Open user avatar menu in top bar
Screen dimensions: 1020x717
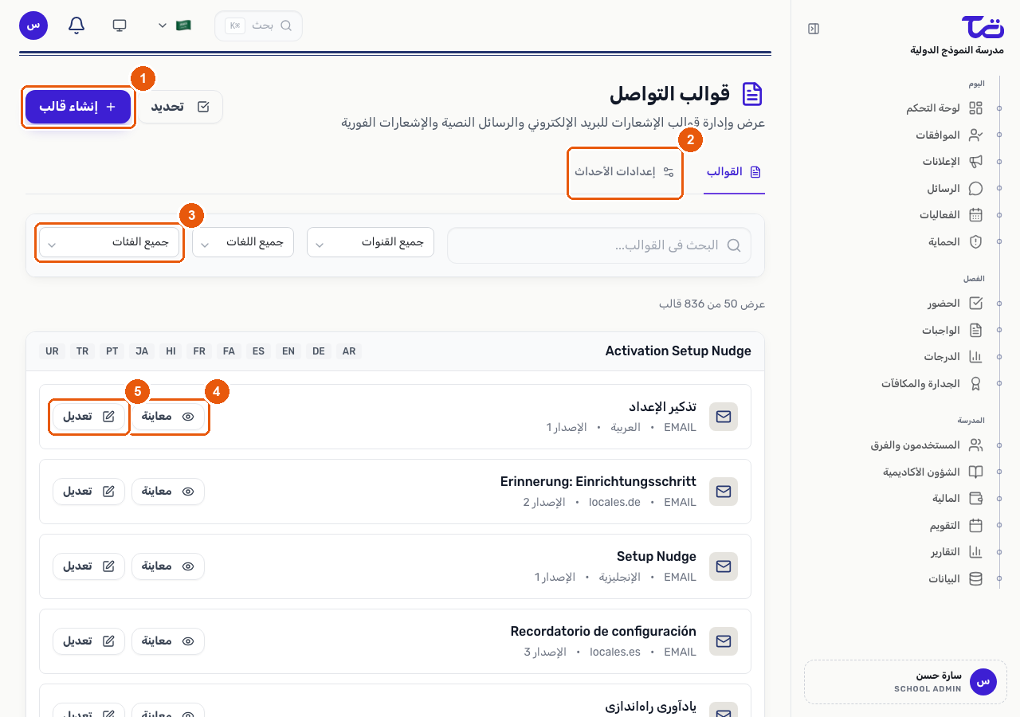(33, 25)
